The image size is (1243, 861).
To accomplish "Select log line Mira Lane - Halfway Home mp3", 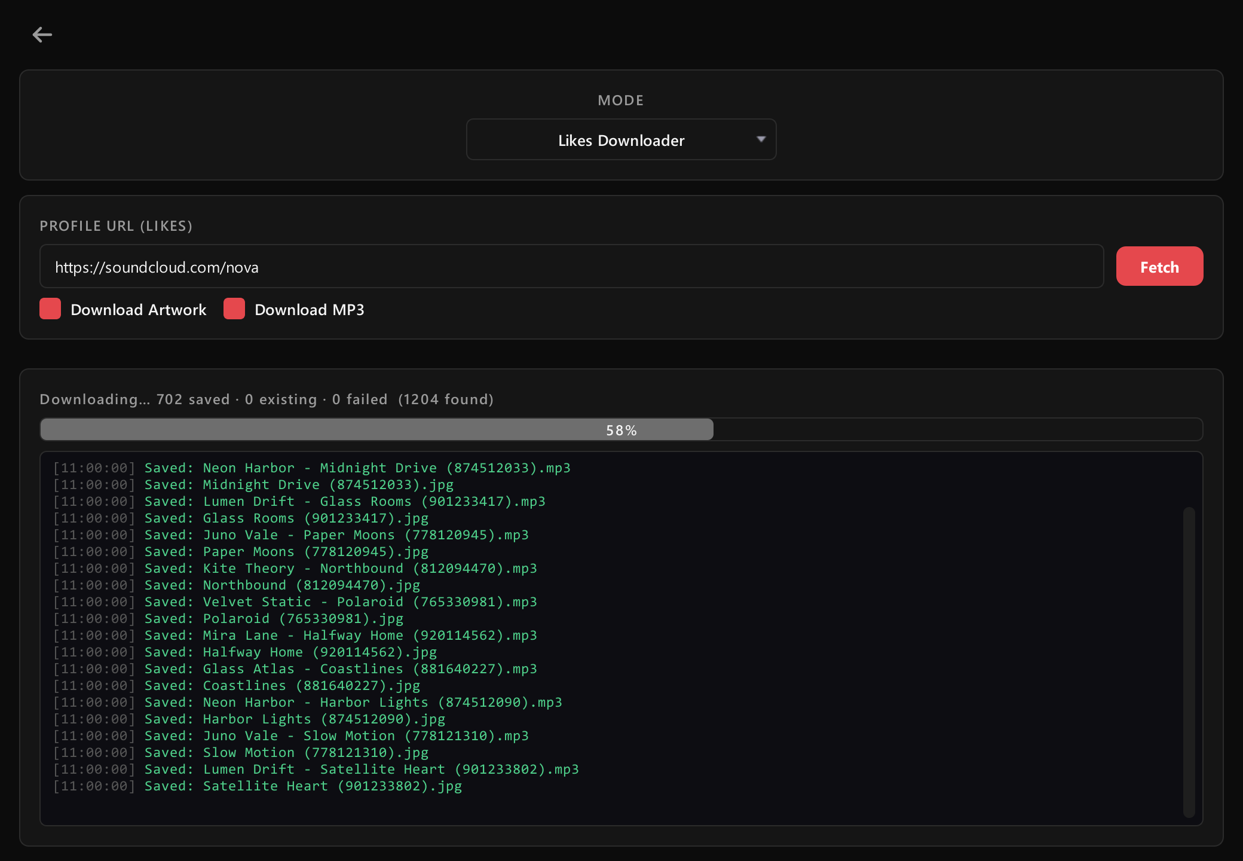I will (x=295, y=636).
